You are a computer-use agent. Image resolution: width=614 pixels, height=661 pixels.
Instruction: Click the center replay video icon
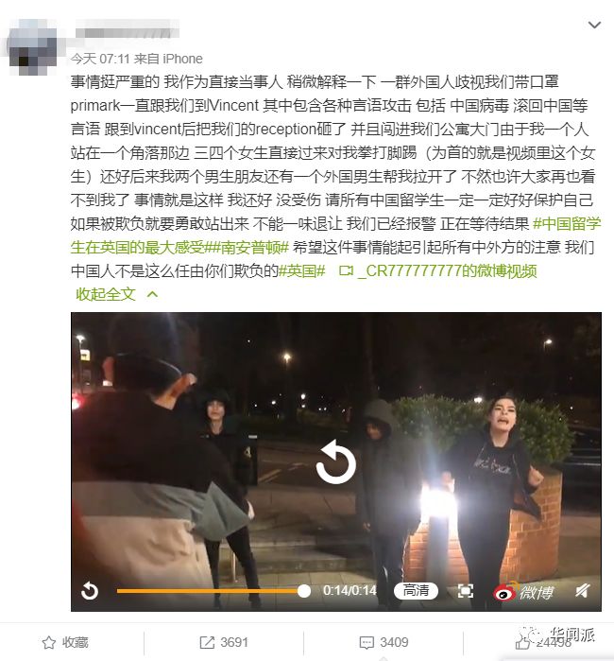click(x=336, y=461)
